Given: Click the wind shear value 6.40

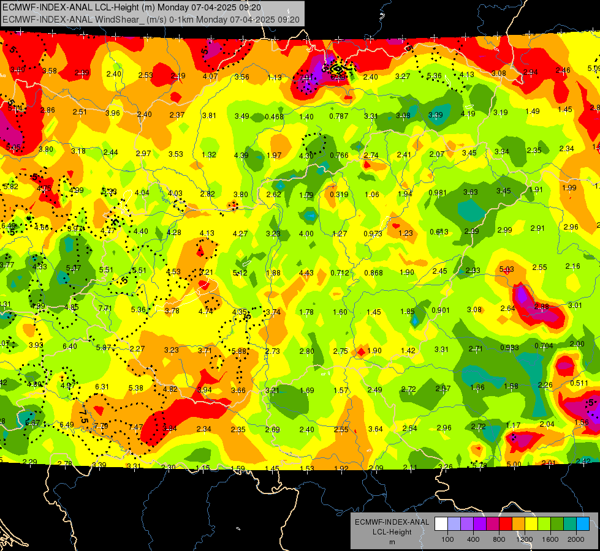Looking at the screenshot, I should tap(70, 346).
